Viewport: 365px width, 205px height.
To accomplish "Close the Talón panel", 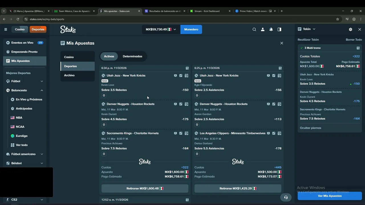I will (360, 29).
